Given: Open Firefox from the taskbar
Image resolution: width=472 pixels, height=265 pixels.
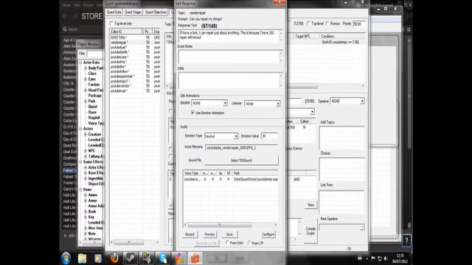Looking at the screenshot, I should click(x=114, y=258).
